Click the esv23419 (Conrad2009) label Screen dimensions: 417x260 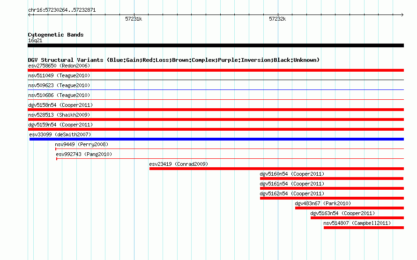pyautogui.click(x=179, y=164)
